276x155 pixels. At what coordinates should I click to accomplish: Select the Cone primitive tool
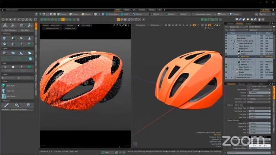[30, 38]
